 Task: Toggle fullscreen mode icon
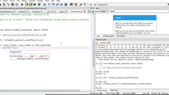click(76, 4)
